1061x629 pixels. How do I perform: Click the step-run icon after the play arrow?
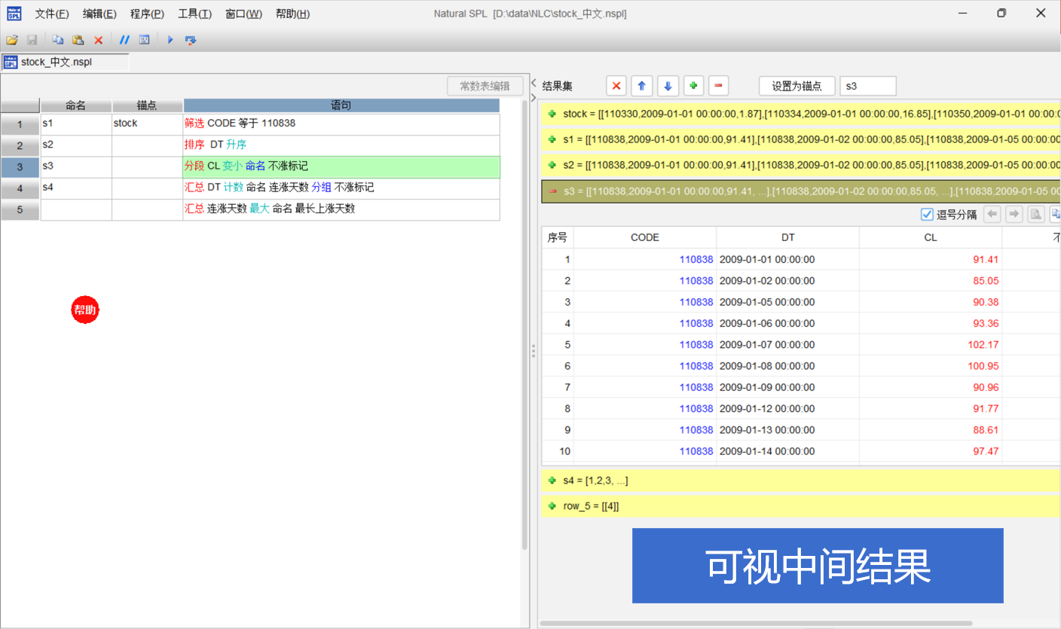(x=191, y=40)
